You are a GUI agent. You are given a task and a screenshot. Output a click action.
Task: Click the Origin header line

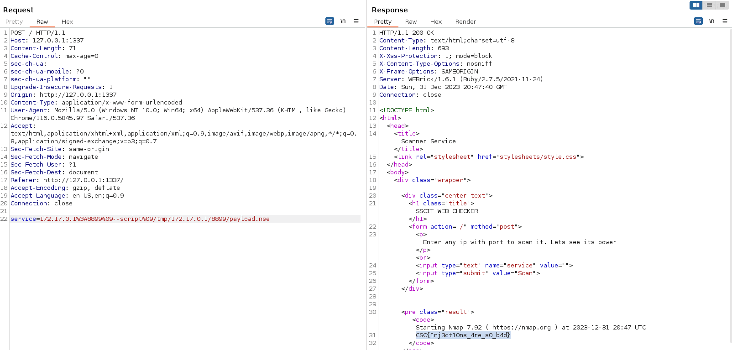coord(63,95)
